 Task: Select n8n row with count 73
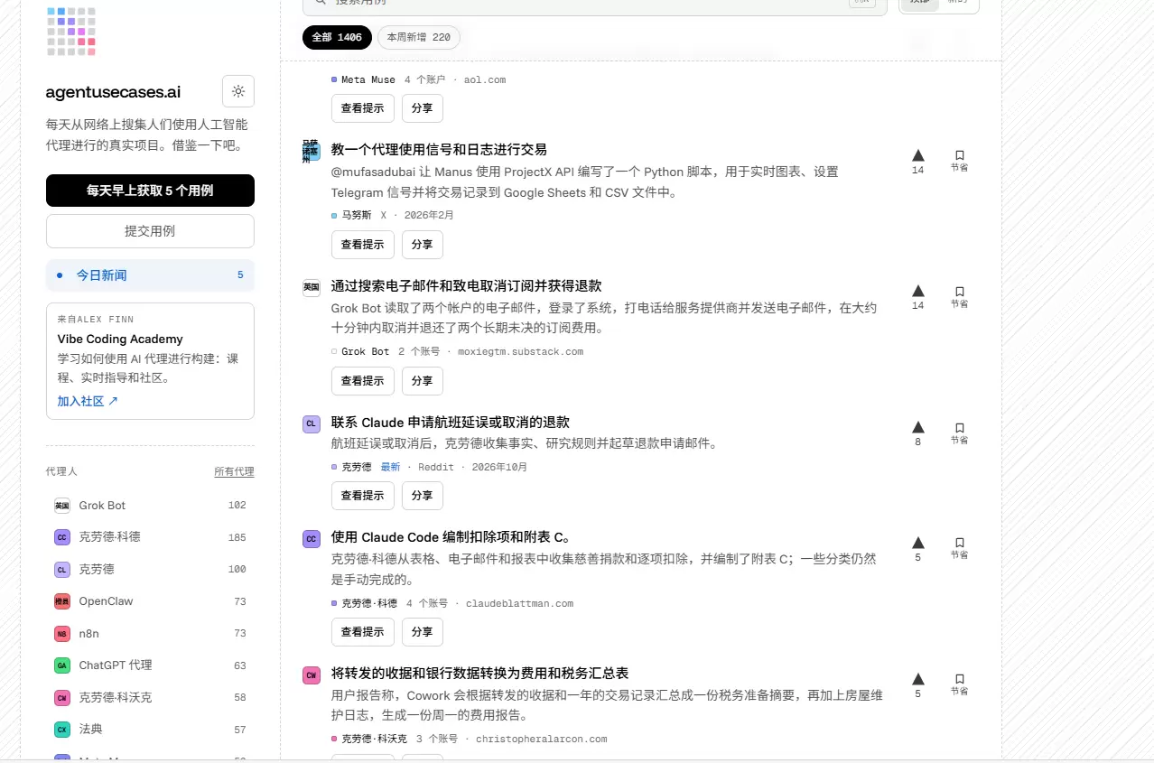point(150,634)
